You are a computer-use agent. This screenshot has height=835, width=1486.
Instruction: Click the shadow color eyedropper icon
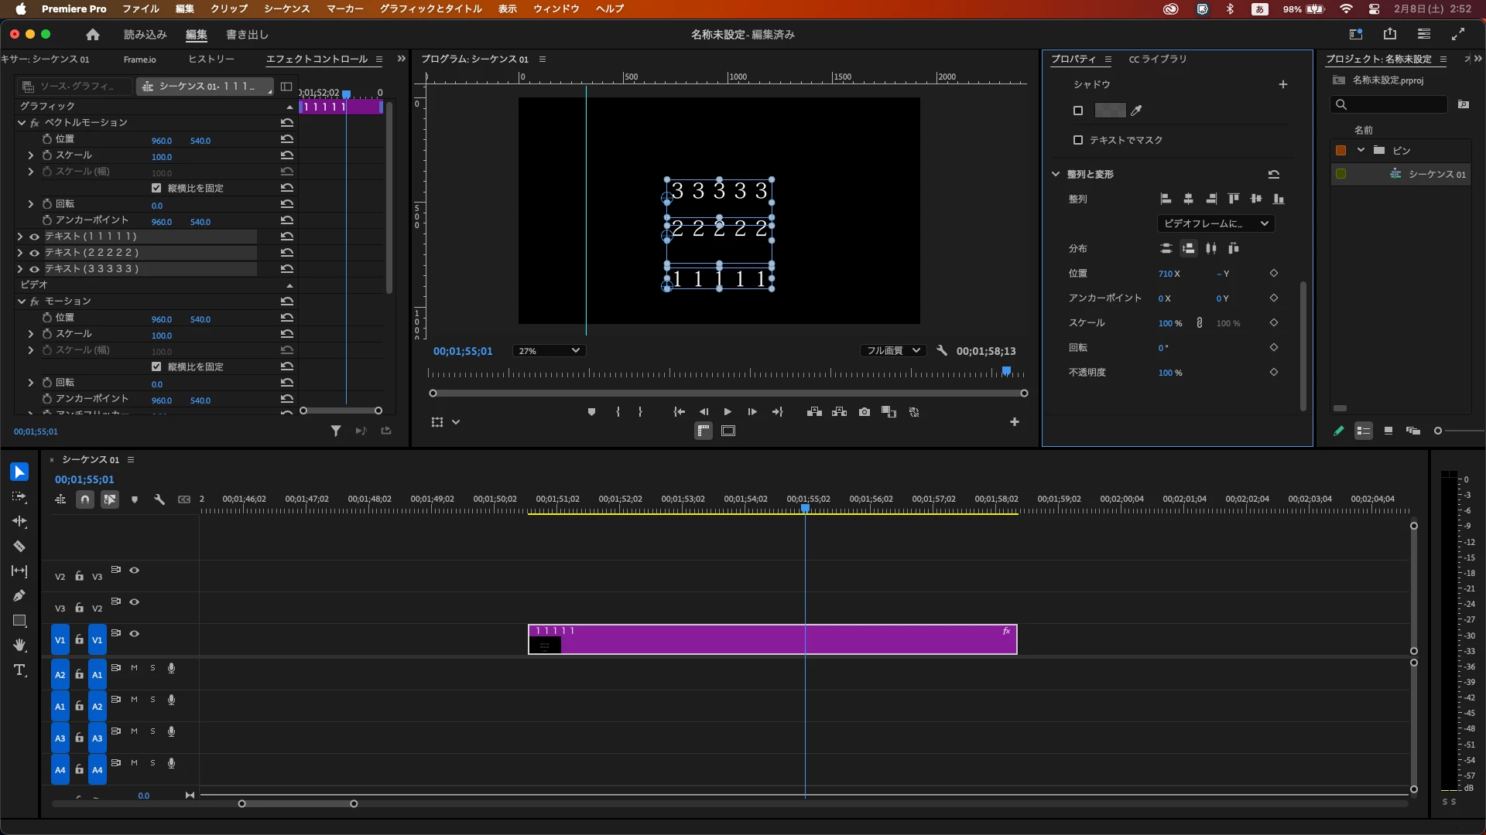(x=1136, y=111)
